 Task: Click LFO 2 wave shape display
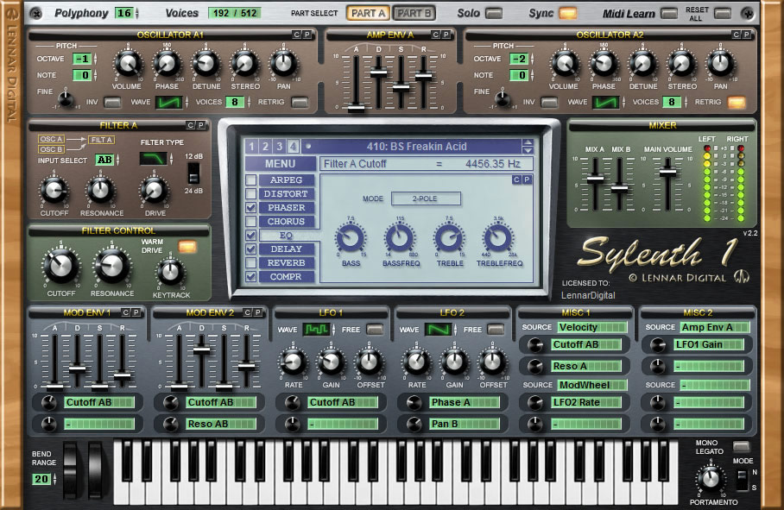438,330
